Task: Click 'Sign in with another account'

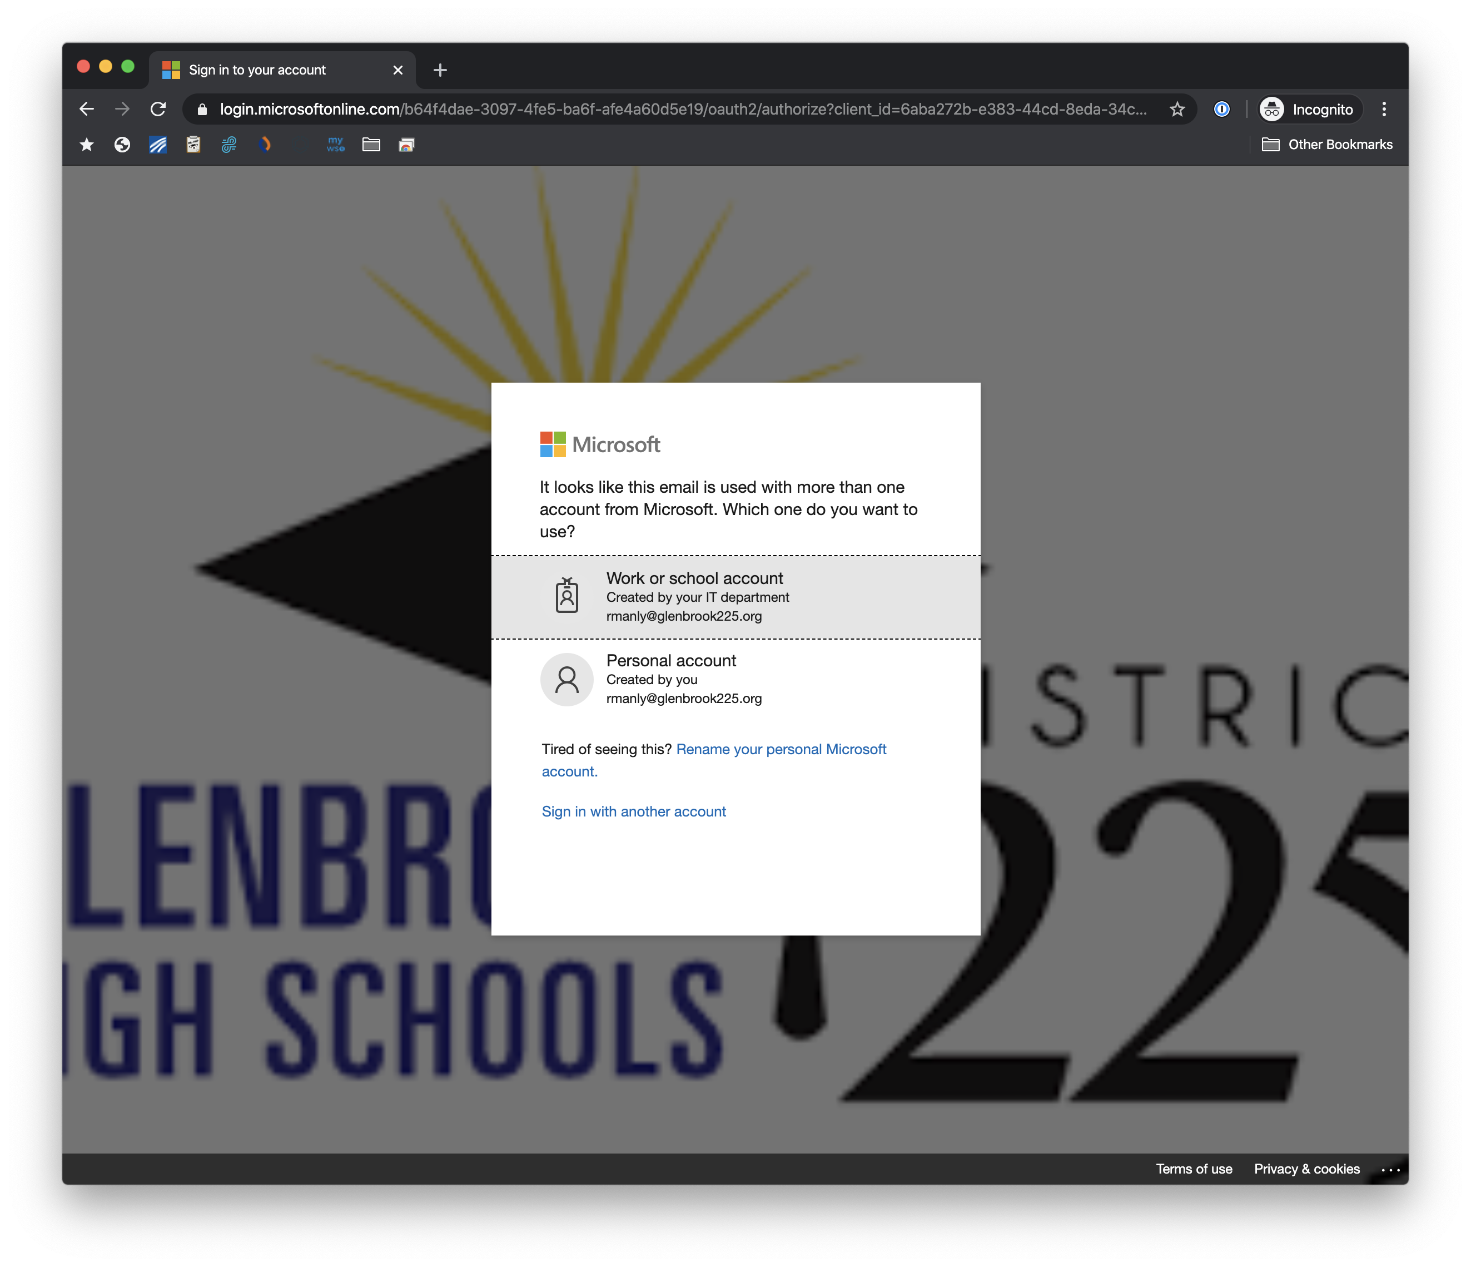Action: [633, 812]
